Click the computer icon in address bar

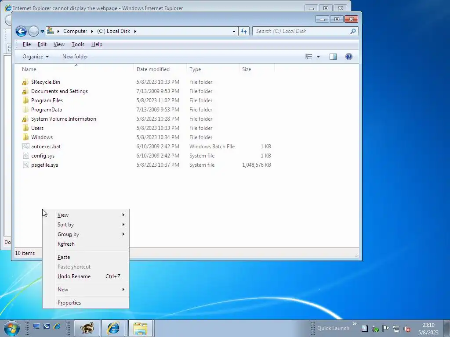click(51, 31)
